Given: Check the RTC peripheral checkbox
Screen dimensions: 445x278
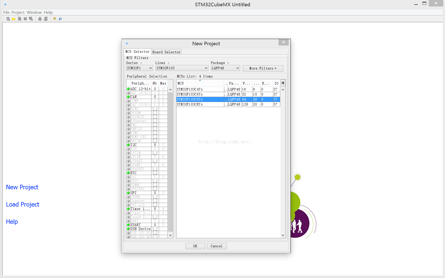Looking at the screenshot, I should 155,173.
